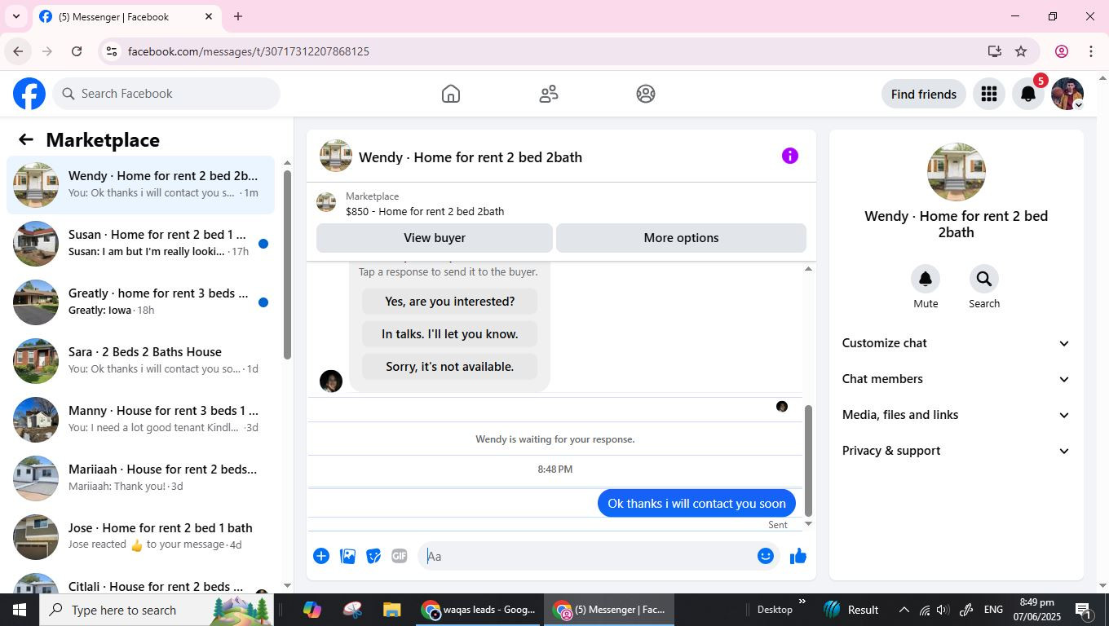
Task: Open $850 Home for rent listing link
Action: (425, 211)
